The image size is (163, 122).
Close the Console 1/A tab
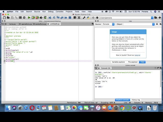coord(99,68)
